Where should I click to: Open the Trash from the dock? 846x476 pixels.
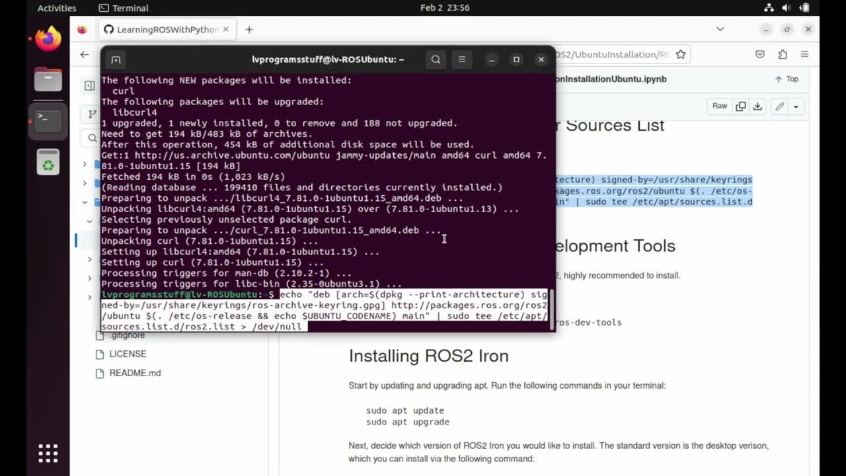click(48, 162)
